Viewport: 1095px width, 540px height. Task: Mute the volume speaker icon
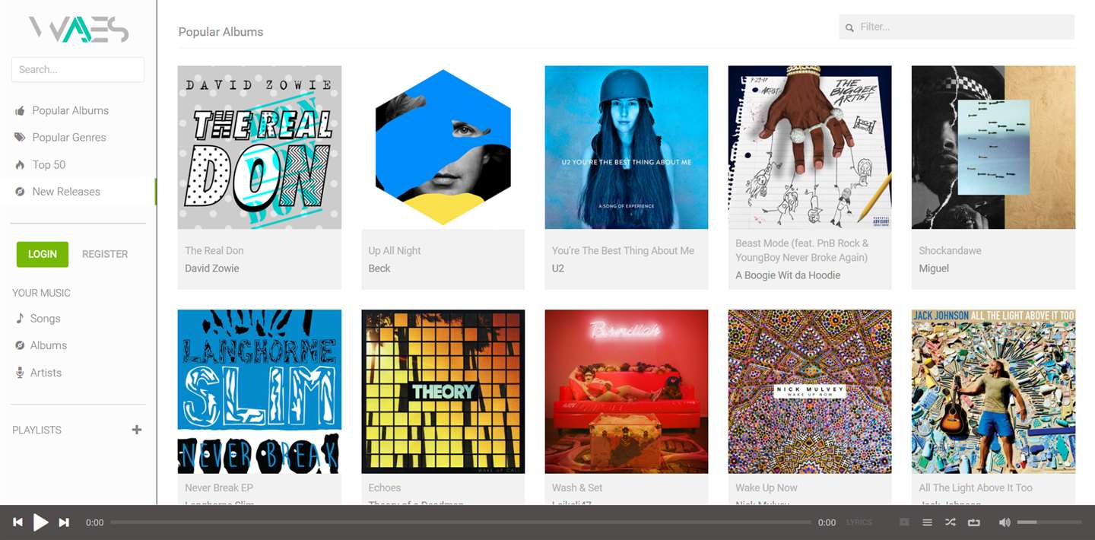tap(1005, 523)
